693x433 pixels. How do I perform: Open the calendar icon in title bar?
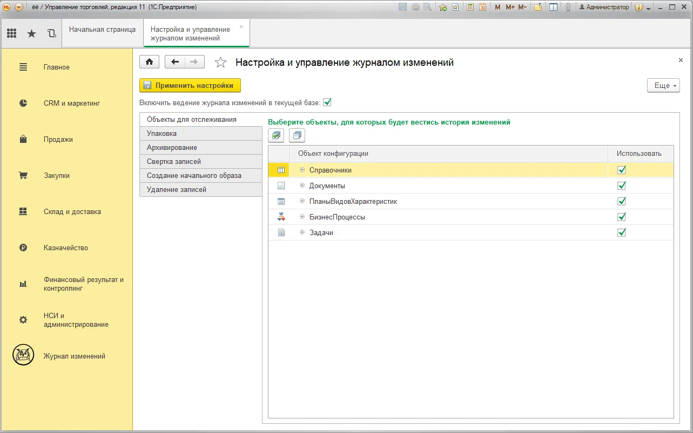(x=482, y=7)
